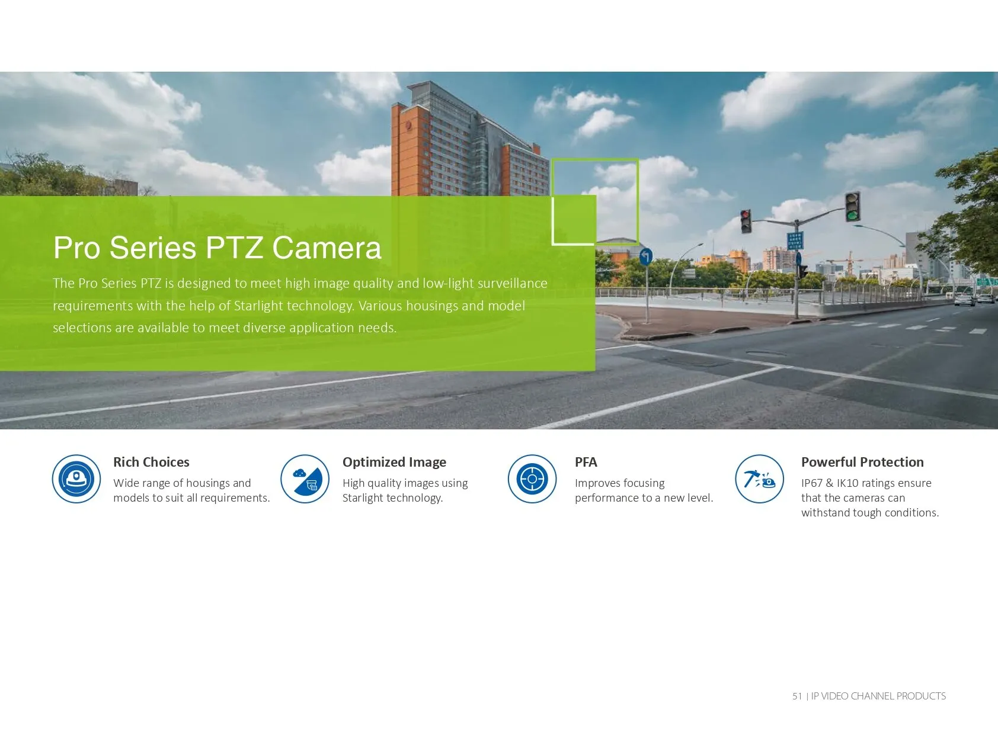Click the PFA focus target icon
998x735 pixels.
pos(532,479)
